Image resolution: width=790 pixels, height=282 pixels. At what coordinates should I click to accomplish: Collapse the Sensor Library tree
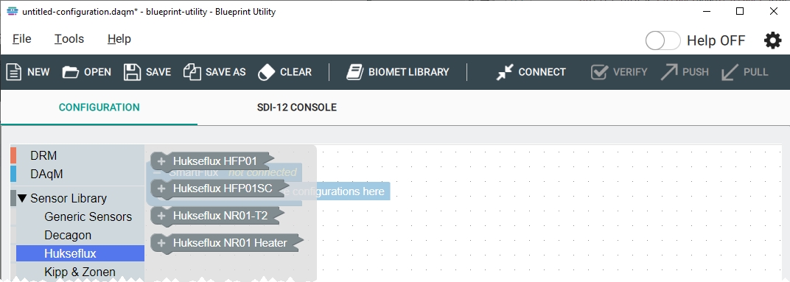[21, 198]
